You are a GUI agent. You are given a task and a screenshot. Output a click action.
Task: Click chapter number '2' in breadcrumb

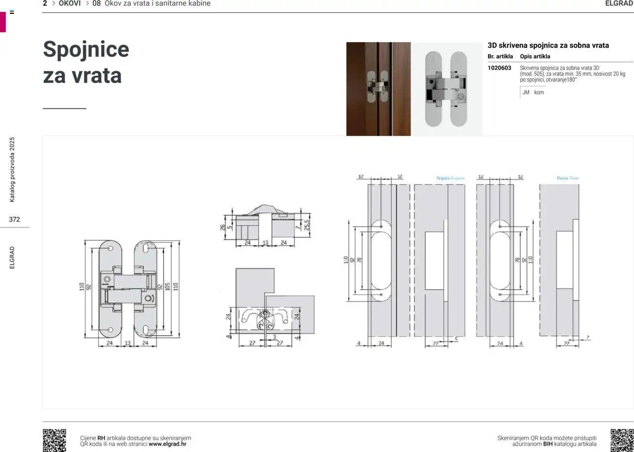click(x=45, y=3)
